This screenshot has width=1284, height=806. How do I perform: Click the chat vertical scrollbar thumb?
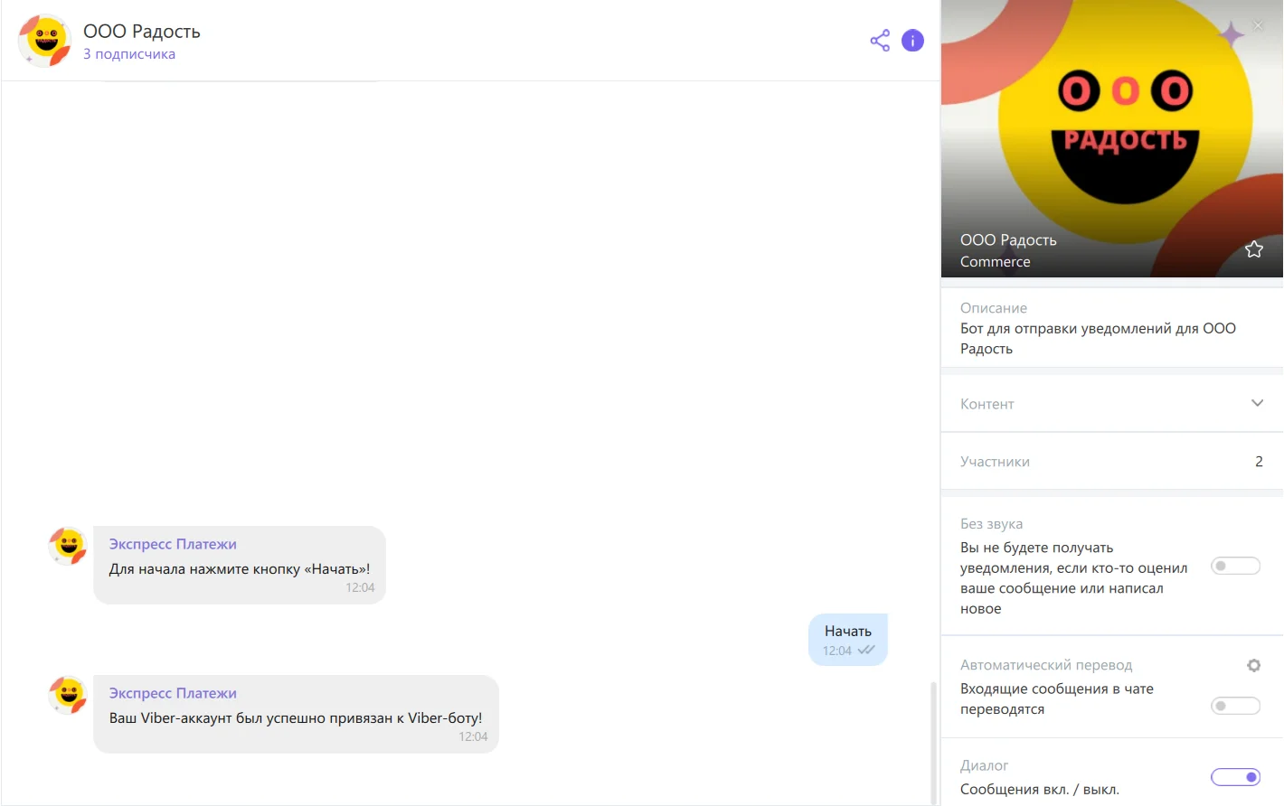(x=934, y=742)
